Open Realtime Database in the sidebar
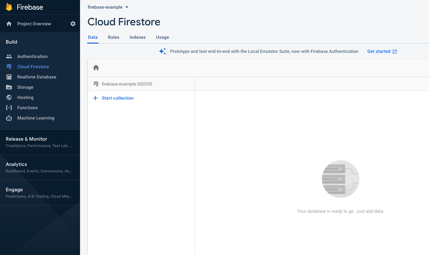Image resolution: width=429 pixels, height=255 pixels. pos(37,77)
